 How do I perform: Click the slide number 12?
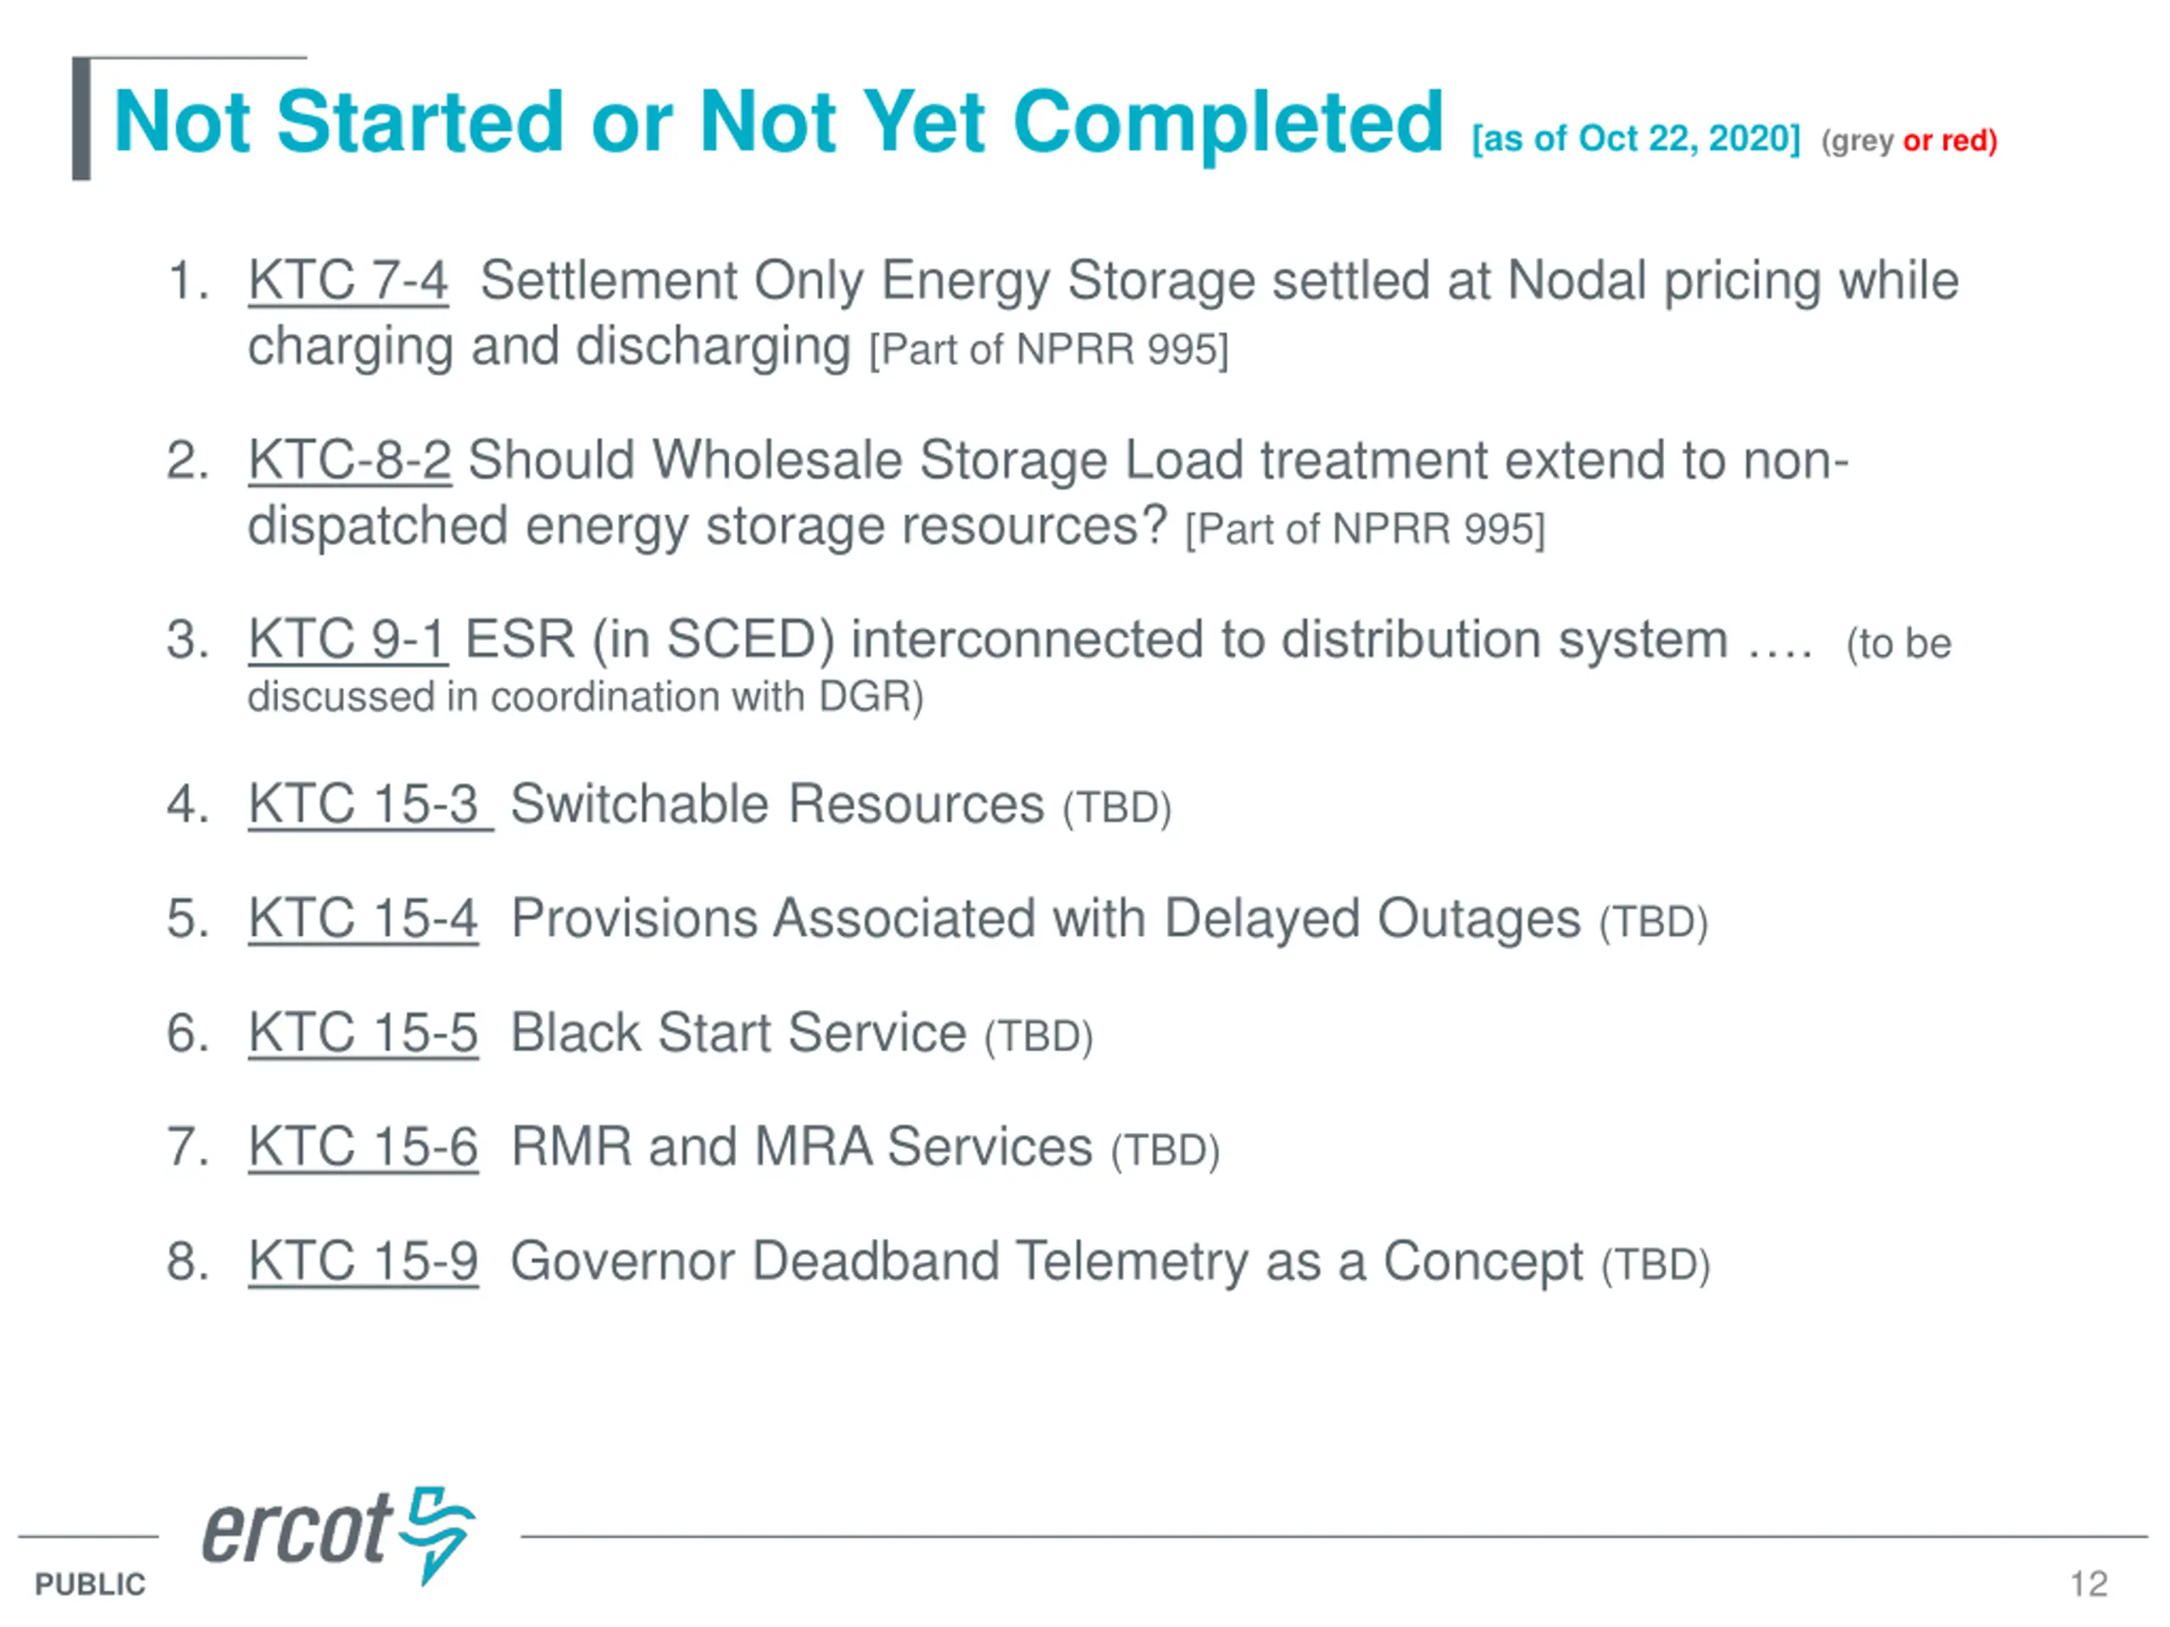2089,1584
